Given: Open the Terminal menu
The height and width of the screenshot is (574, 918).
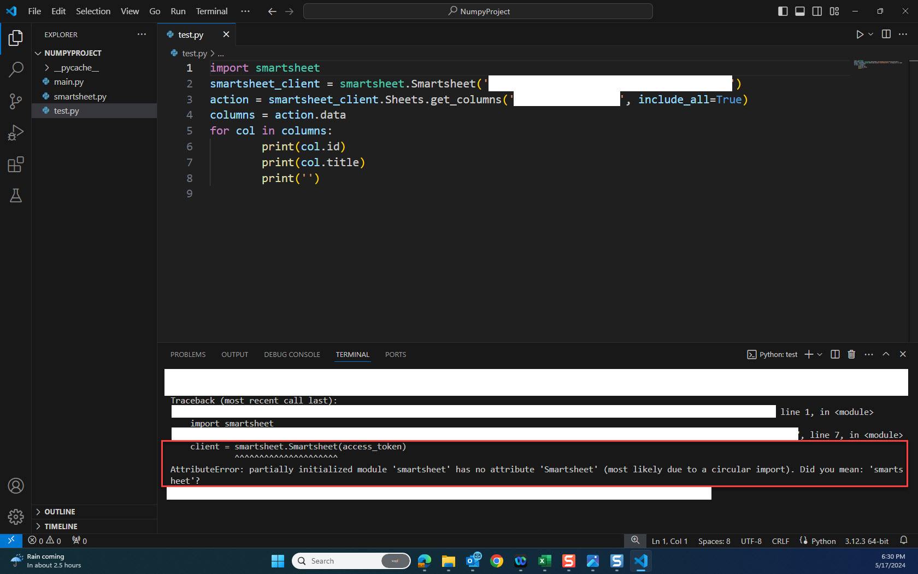Looking at the screenshot, I should [211, 11].
